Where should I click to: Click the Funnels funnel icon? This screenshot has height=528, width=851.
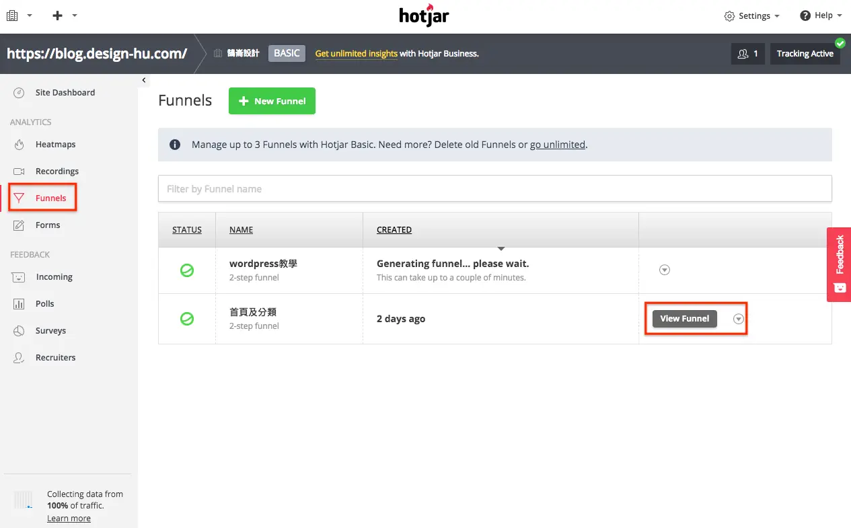coord(20,198)
